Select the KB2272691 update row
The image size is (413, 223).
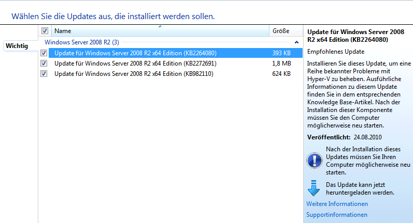click(x=176, y=63)
